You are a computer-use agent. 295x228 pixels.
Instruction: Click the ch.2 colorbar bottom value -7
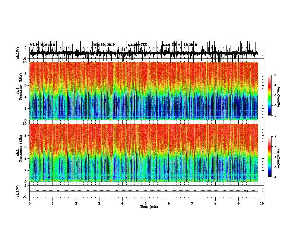(275, 177)
